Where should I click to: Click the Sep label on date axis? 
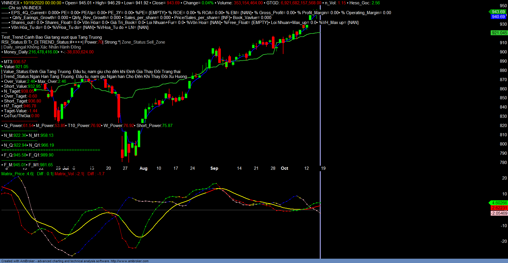pos(214,168)
